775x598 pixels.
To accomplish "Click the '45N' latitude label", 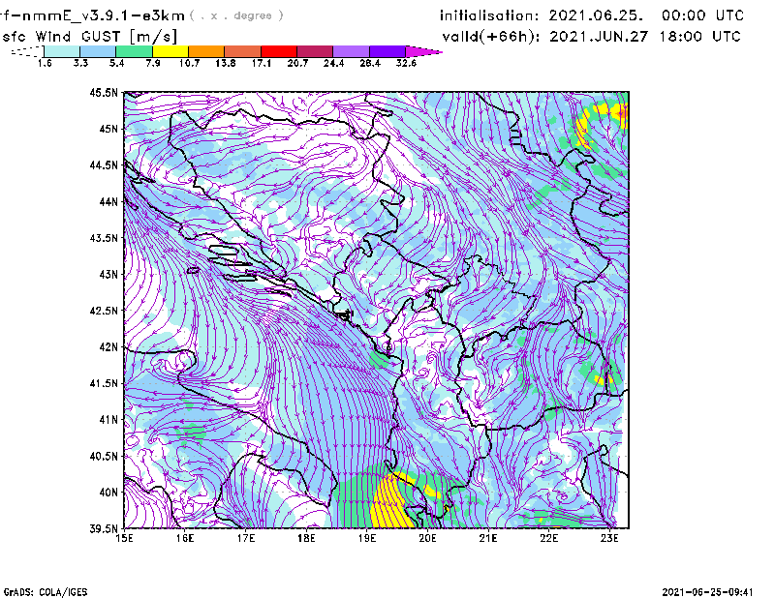I will 108,129.
